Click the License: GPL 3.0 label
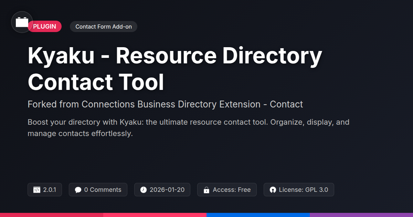Screen dimensions: 413x217 tap(304, 190)
